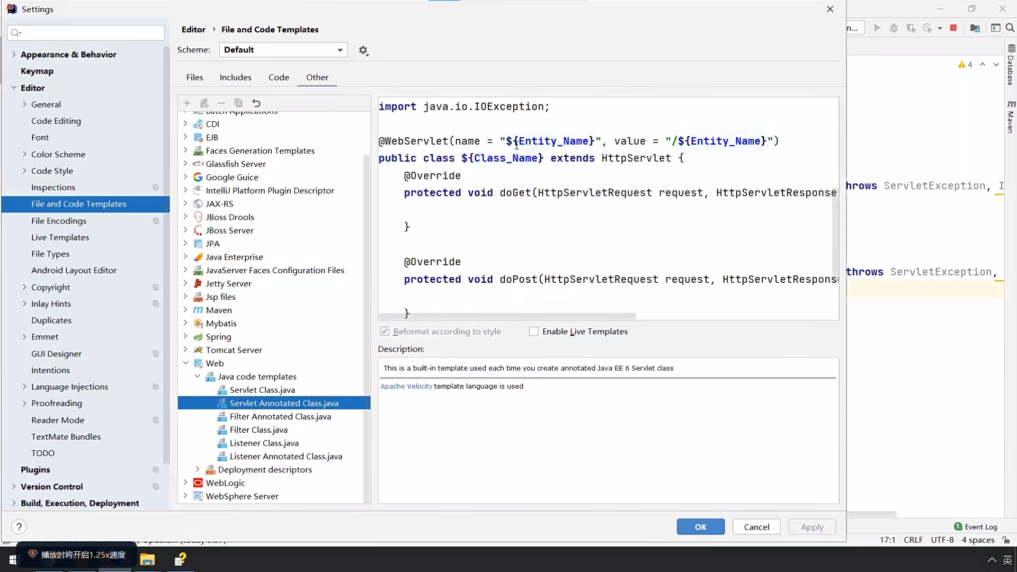Click the help question mark icon
Image resolution: width=1017 pixels, height=572 pixels.
coord(19,527)
